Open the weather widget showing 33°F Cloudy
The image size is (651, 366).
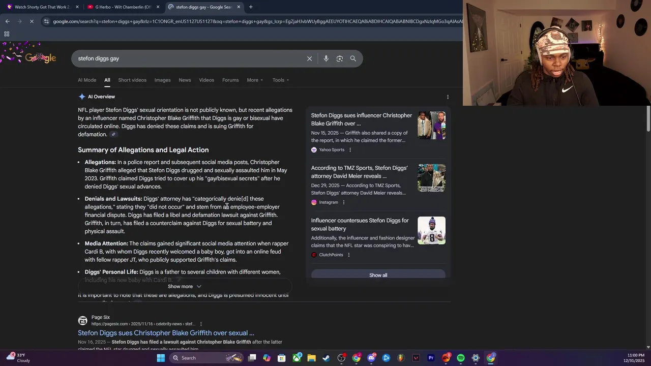pyautogui.click(x=18, y=358)
